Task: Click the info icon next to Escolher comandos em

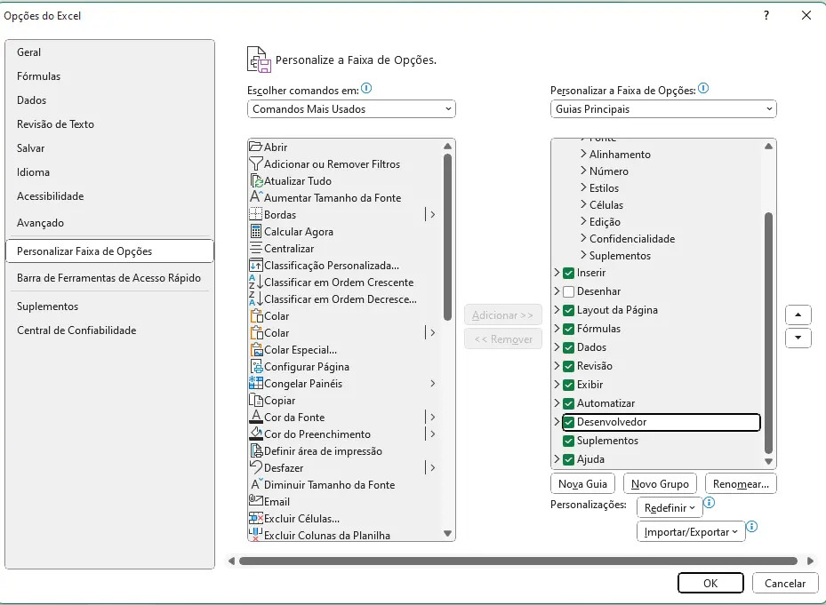Action: click(366, 88)
